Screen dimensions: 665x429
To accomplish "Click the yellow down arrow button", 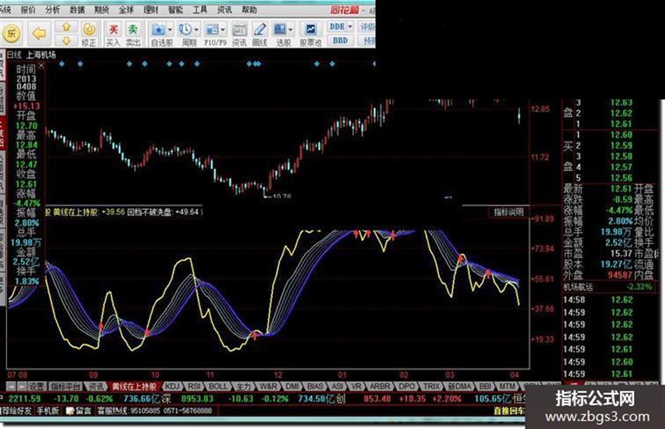I will point(67,40).
